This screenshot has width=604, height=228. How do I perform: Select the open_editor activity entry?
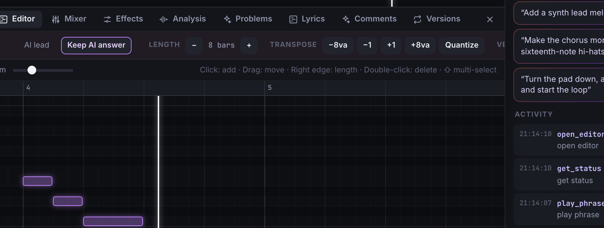point(559,140)
